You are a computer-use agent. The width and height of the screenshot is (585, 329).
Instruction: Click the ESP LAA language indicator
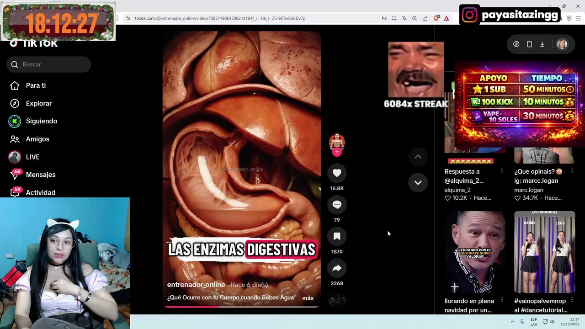tap(533, 322)
